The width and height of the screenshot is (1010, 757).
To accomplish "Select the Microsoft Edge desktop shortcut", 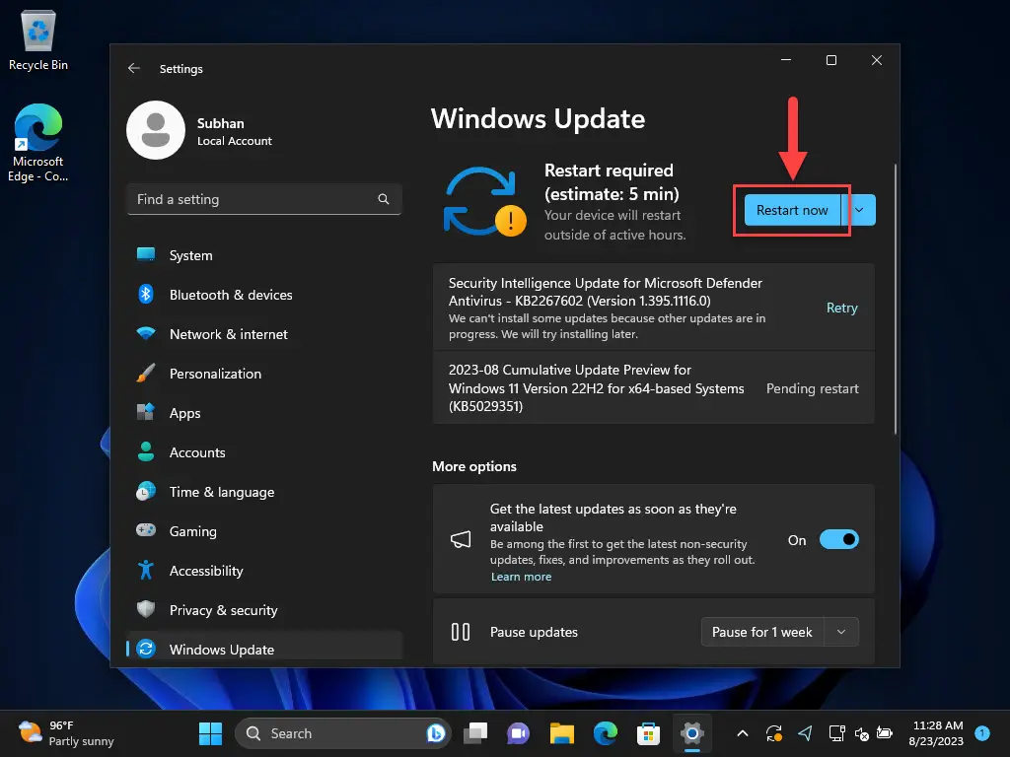I will click(x=38, y=143).
